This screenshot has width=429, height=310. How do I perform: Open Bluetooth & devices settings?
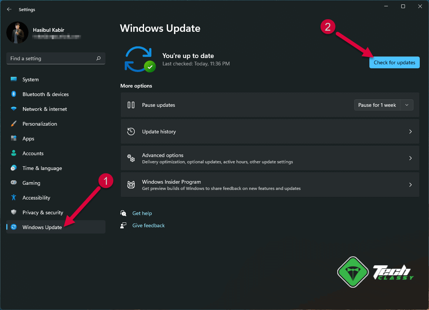(14, 94)
